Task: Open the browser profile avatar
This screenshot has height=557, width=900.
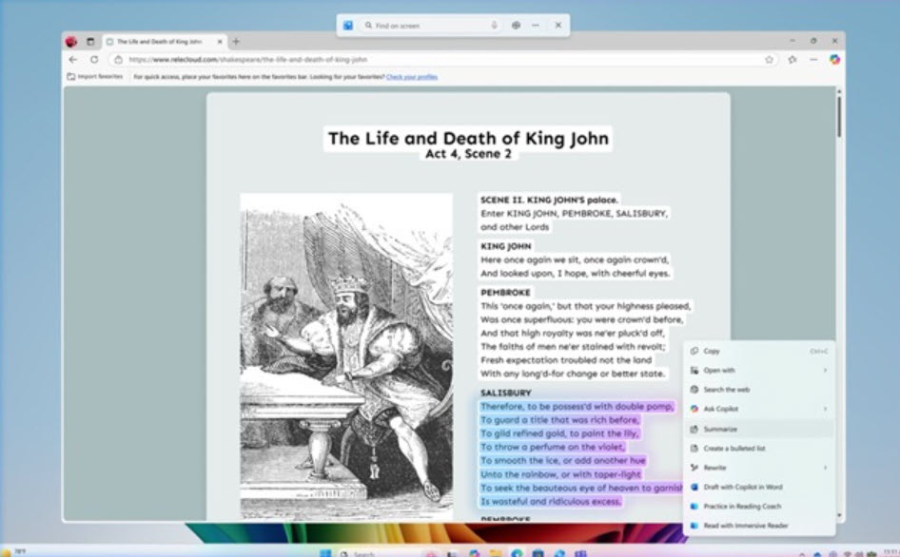Action: [x=71, y=41]
